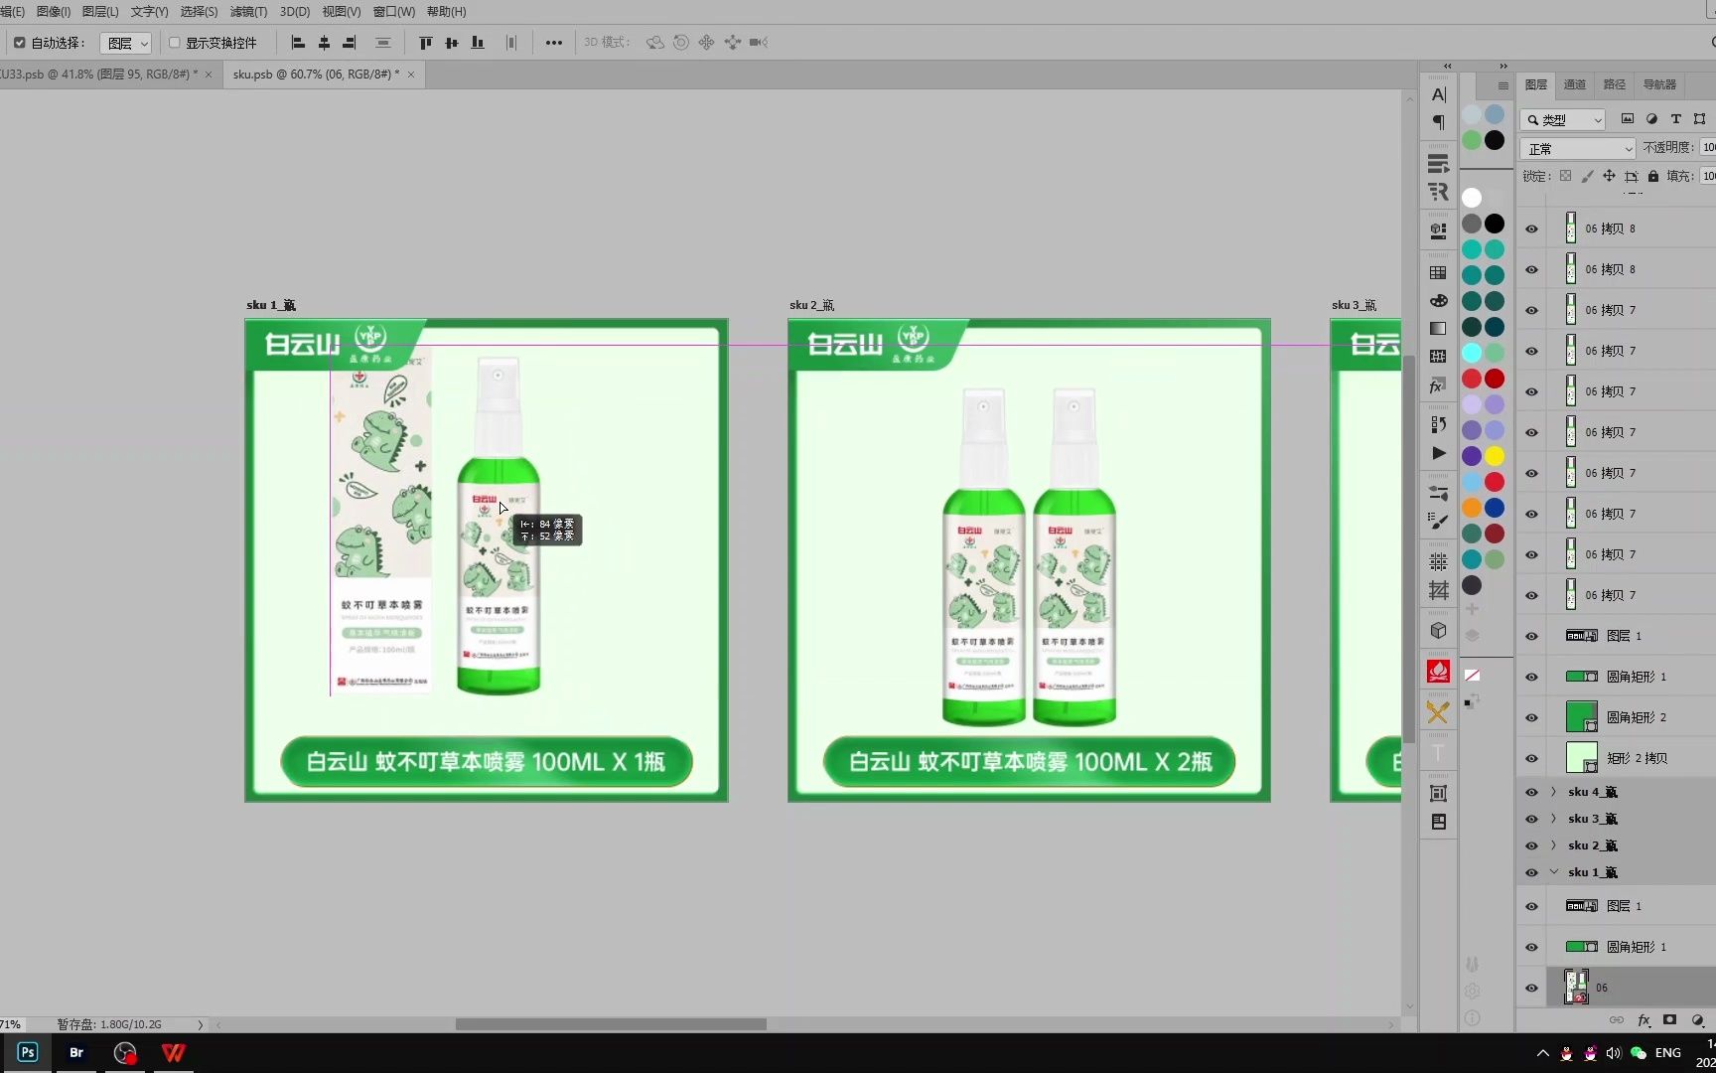
Task: Open the auto-select 图层 dropdown
Action: point(125,43)
